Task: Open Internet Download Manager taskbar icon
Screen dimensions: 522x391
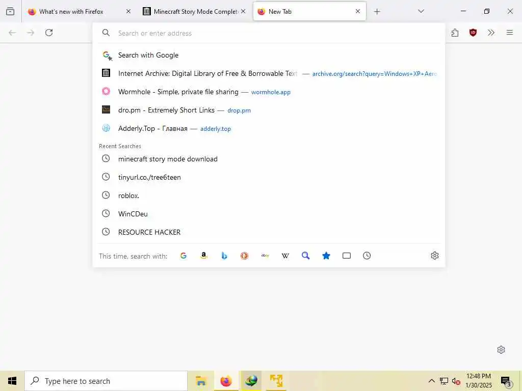Action: pyautogui.click(x=251, y=381)
